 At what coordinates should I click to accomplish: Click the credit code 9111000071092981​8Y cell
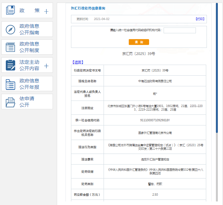pos(155,120)
